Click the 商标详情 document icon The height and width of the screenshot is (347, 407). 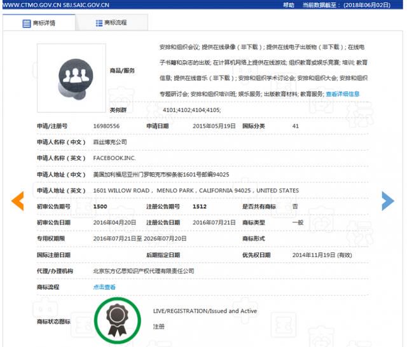[x=27, y=24]
